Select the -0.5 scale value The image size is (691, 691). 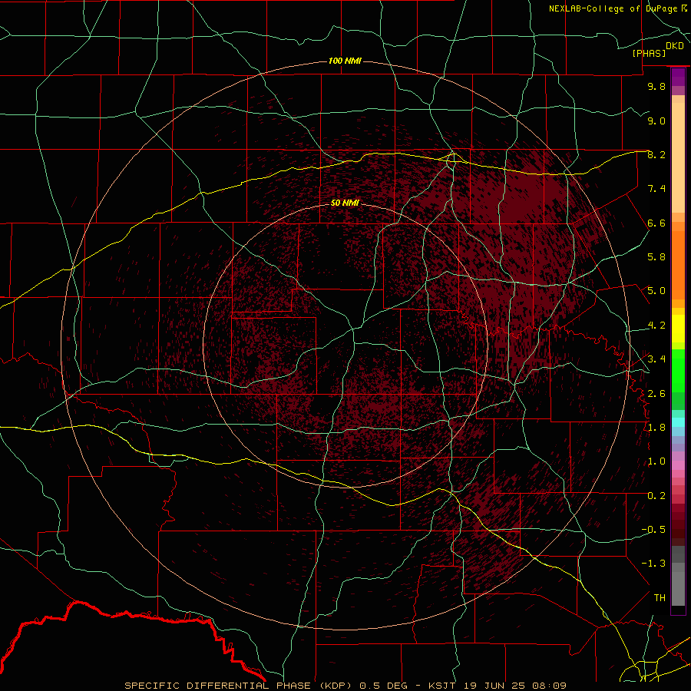[x=653, y=529]
